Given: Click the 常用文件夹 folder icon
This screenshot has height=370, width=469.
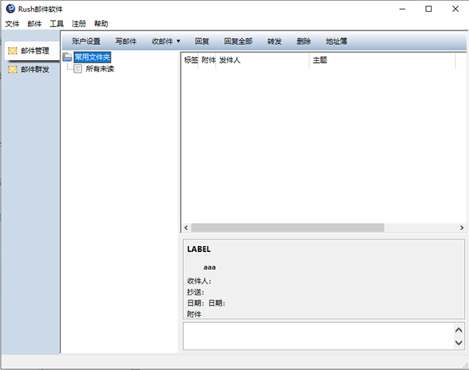Looking at the screenshot, I should point(67,57).
